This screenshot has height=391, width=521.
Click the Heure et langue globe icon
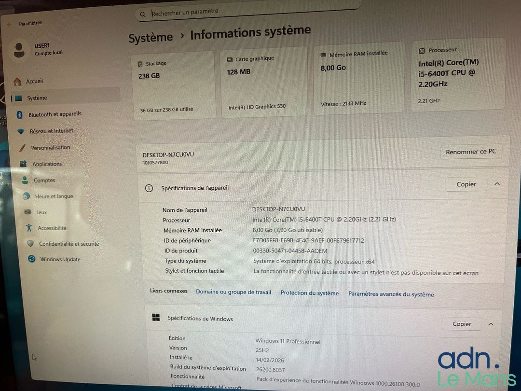pos(27,196)
